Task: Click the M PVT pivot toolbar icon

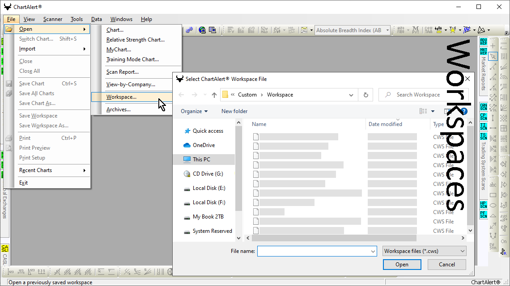Action: click(415, 30)
